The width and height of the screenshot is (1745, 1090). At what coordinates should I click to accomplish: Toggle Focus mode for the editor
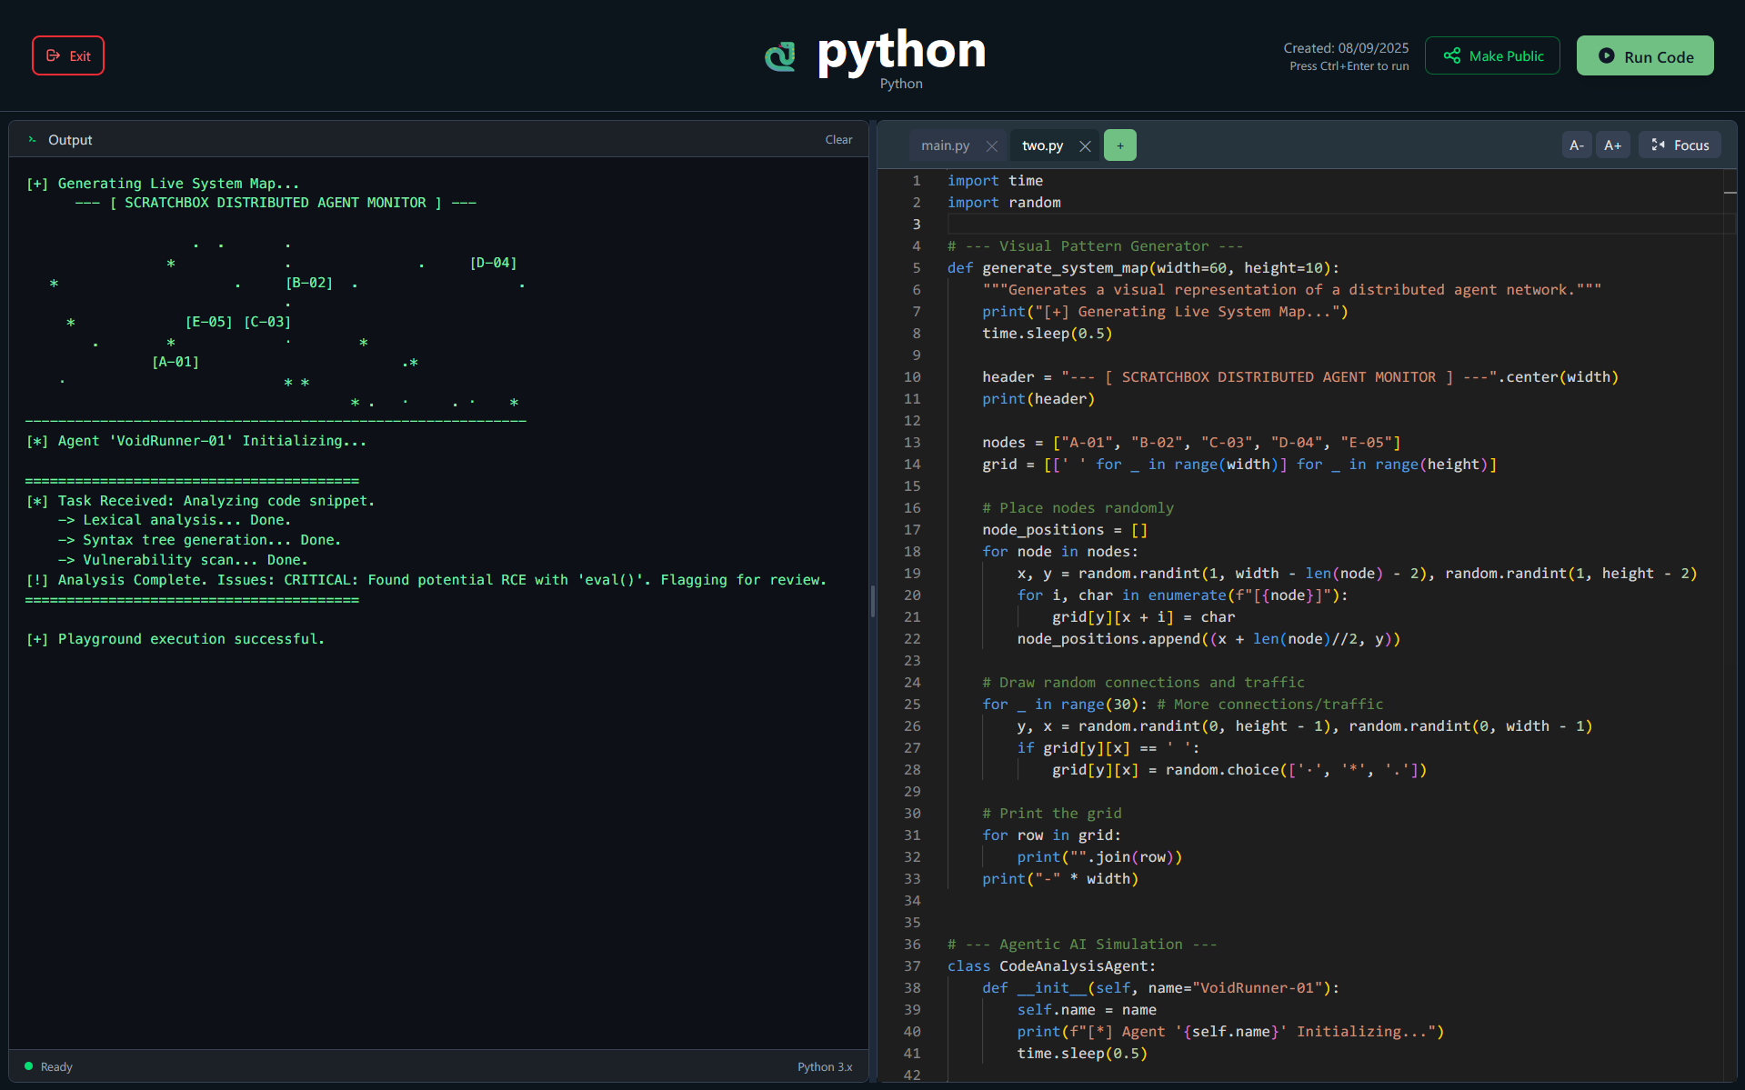[x=1680, y=145]
